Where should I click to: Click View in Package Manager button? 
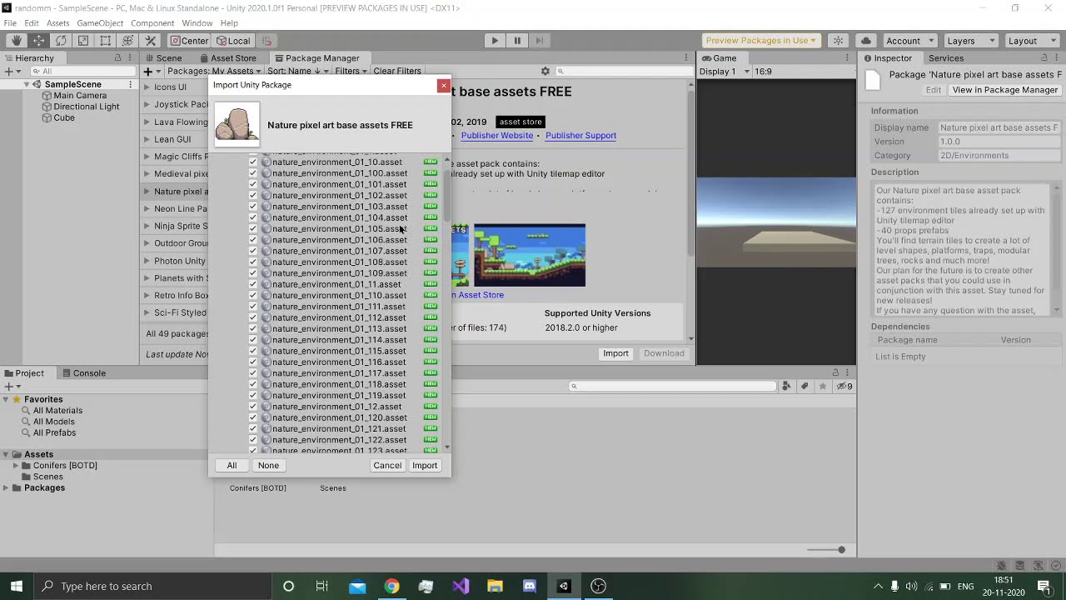pyautogui.click(x=1005, y=90)
